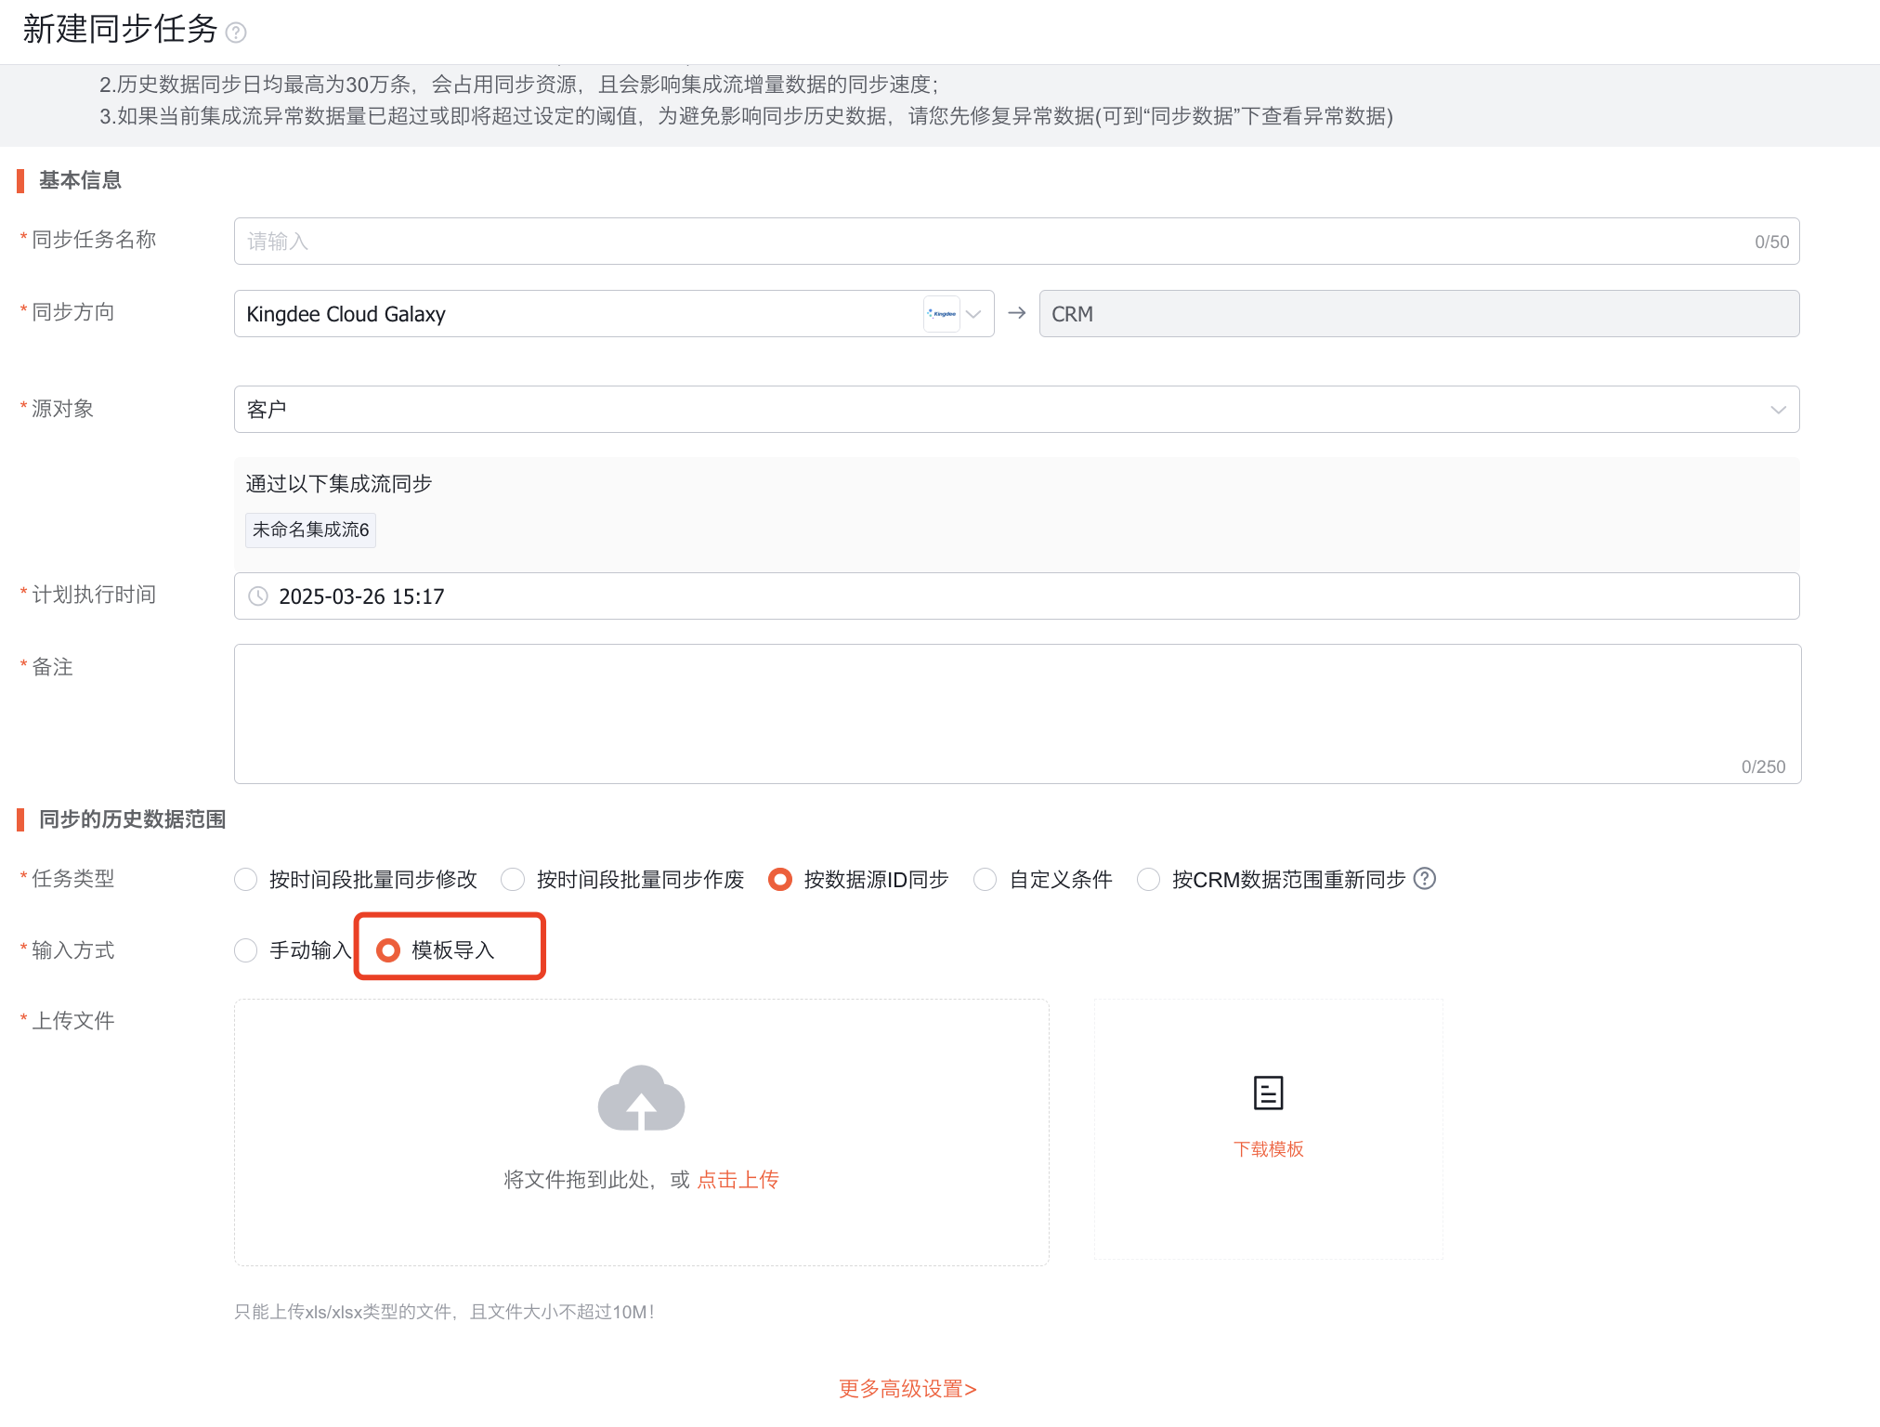Click the 0/250 character counter

tap(1763, 767)
